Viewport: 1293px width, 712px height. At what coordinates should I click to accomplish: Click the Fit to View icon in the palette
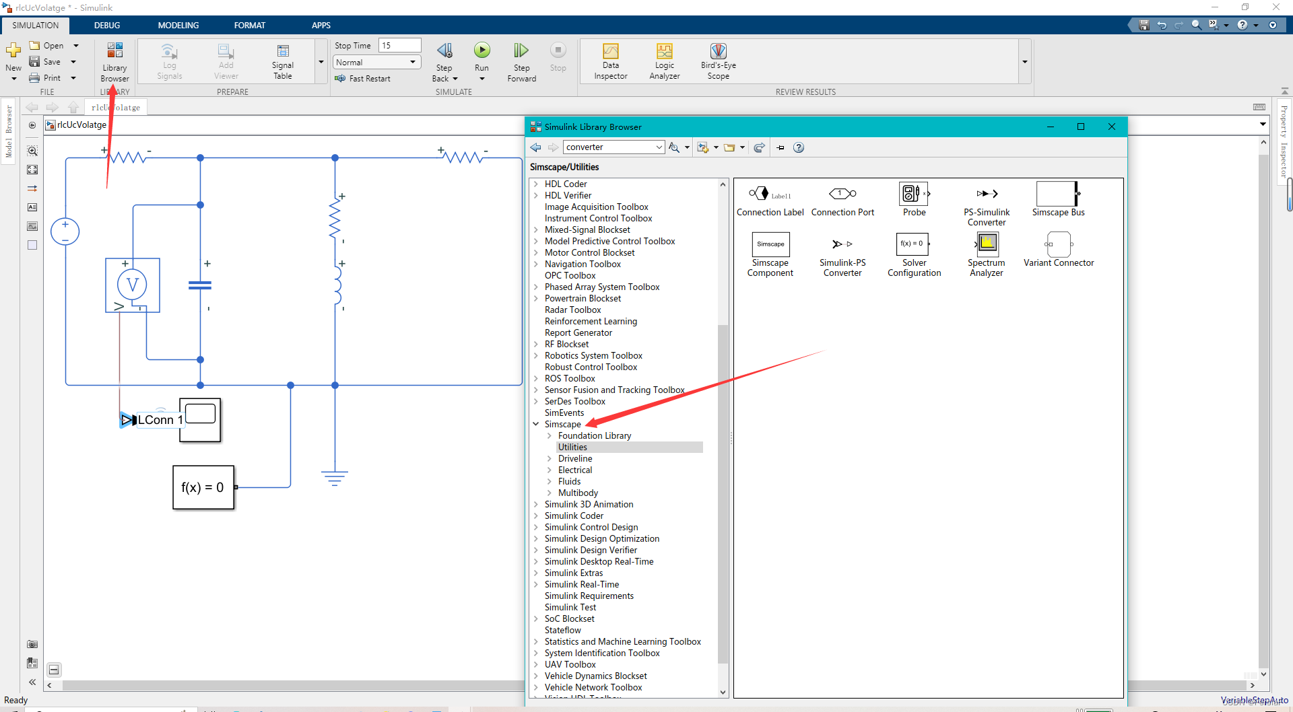[x=32, y=170]
